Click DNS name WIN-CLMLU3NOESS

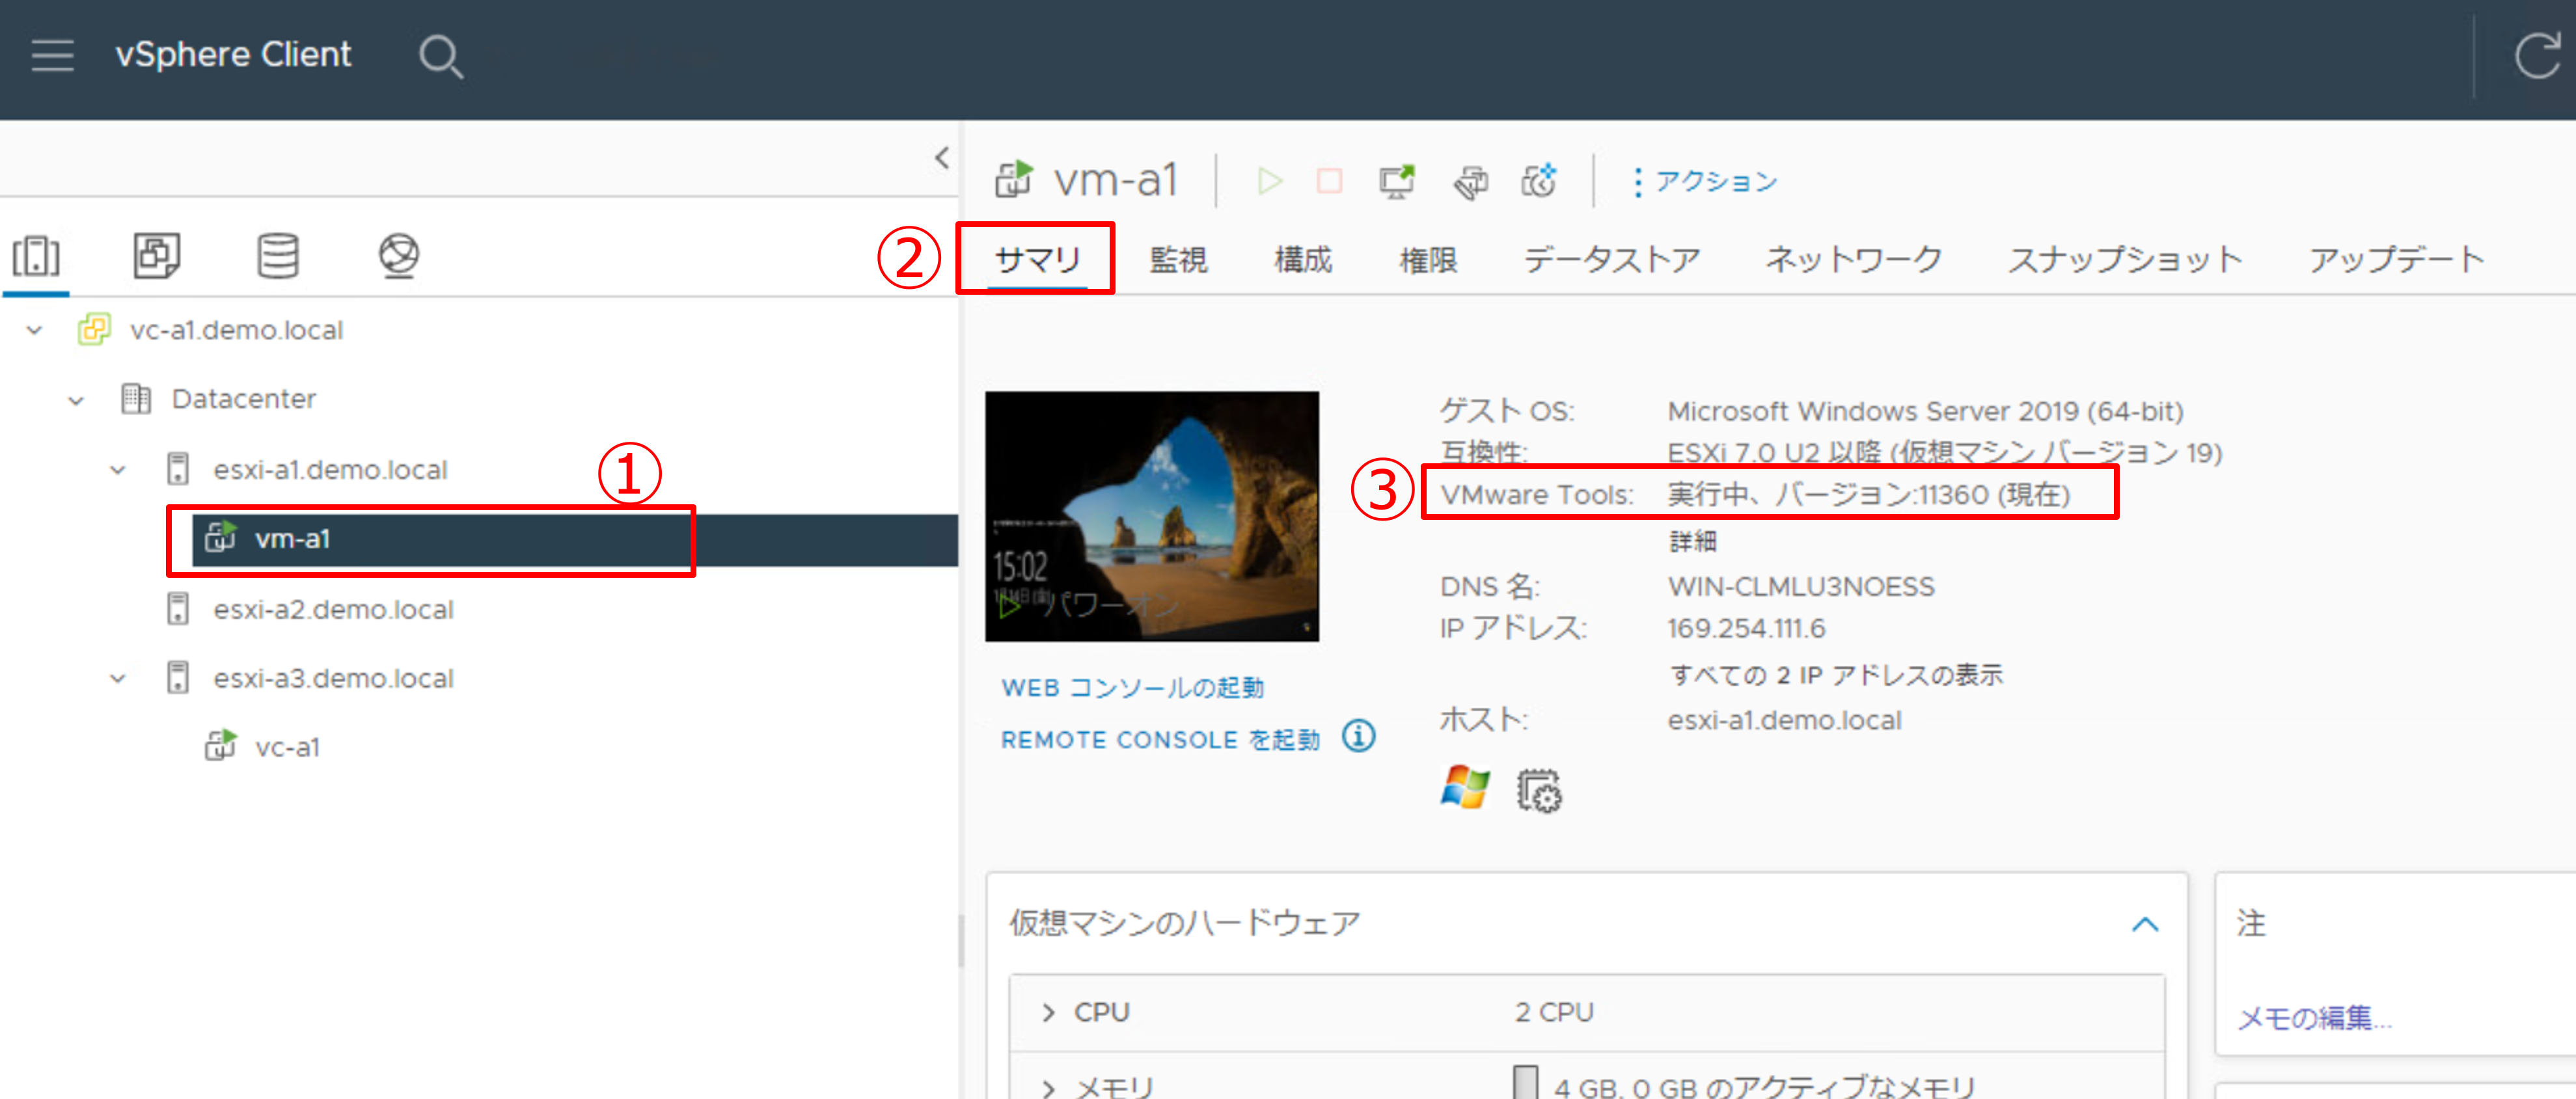tap(1801, 586)
